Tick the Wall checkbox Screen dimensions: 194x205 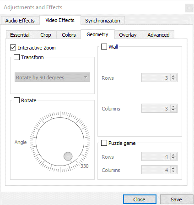pos(104,46)
